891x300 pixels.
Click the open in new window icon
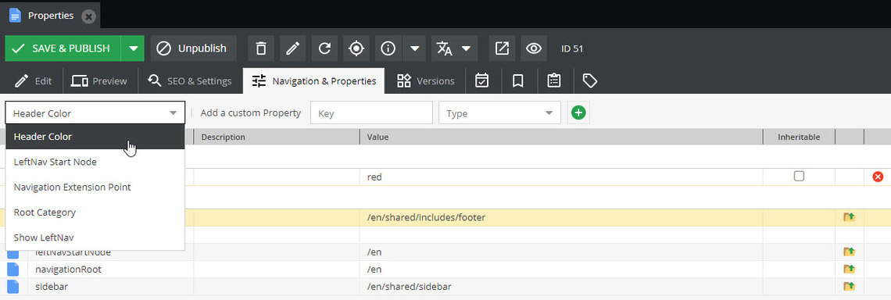coord(502,48)
